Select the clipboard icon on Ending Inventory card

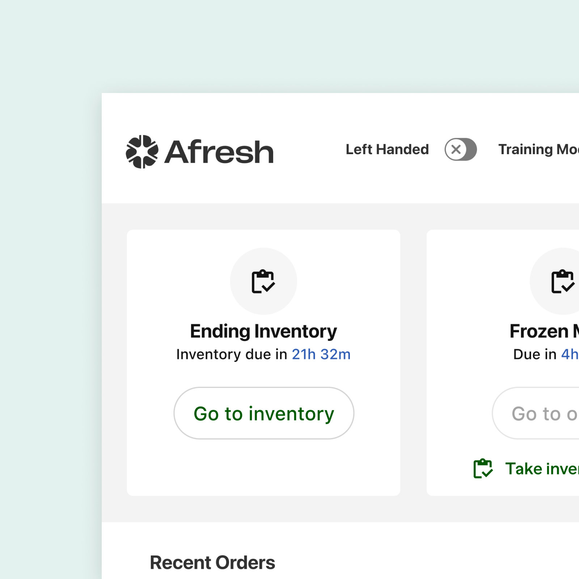(263, 282)
